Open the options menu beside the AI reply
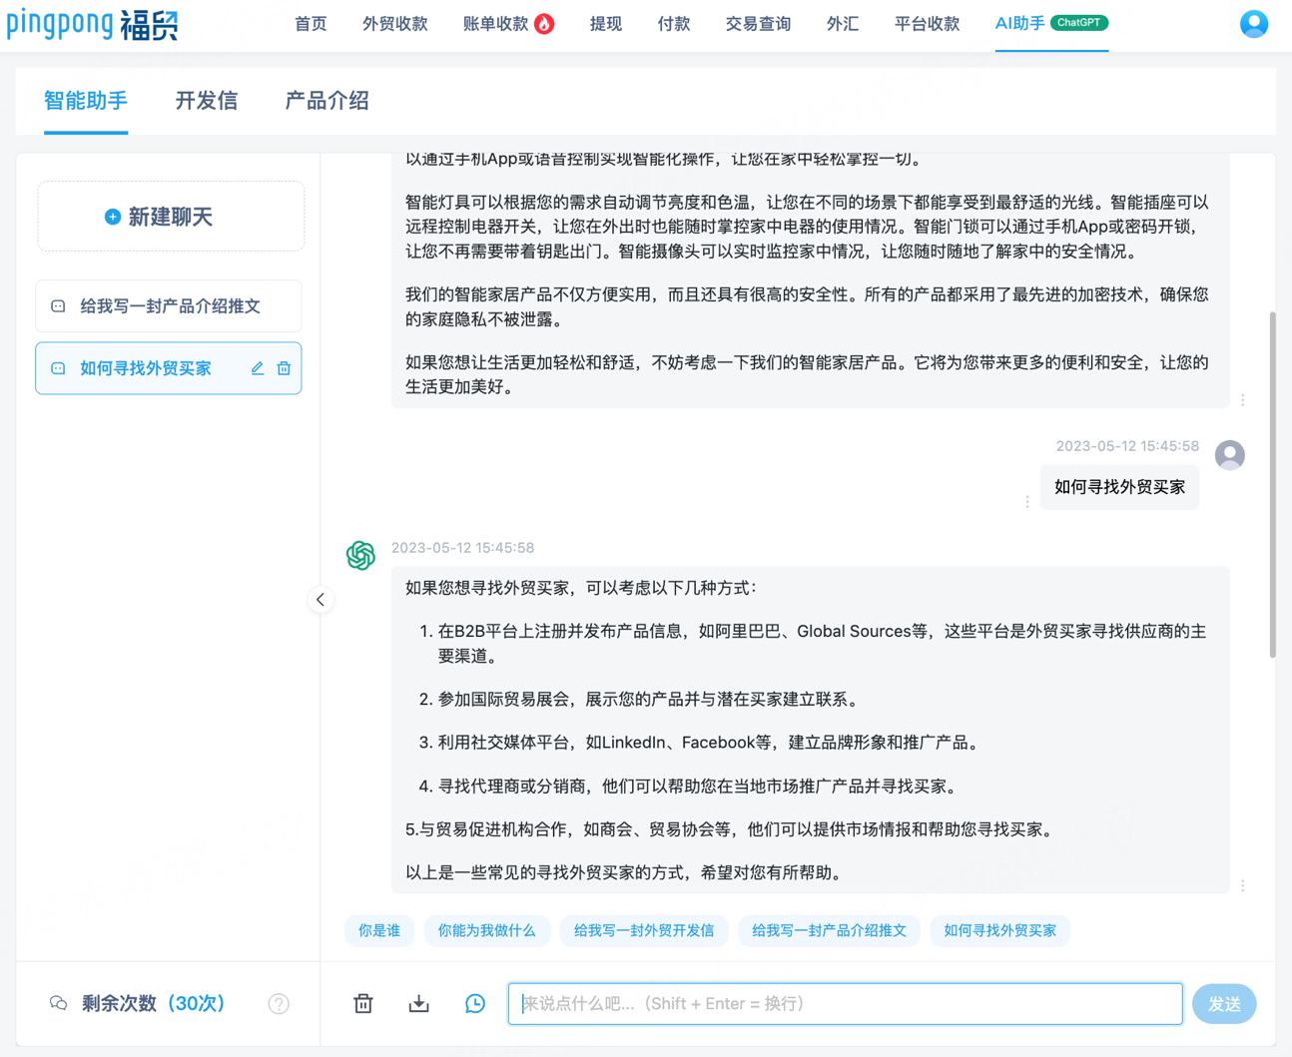Image resolution: width=1292 pixels, height=1057 pixels. (x=1242, y=885)
